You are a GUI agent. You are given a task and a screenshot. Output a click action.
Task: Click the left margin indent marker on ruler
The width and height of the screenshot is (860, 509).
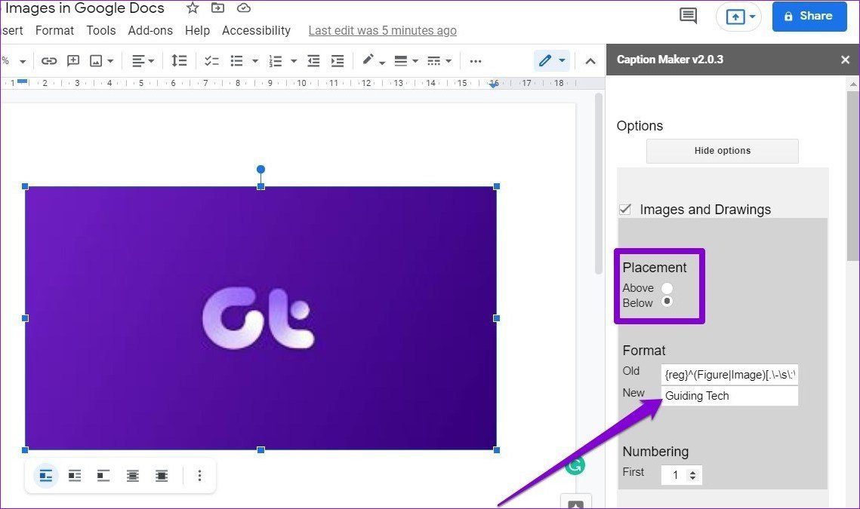[22, 81]
